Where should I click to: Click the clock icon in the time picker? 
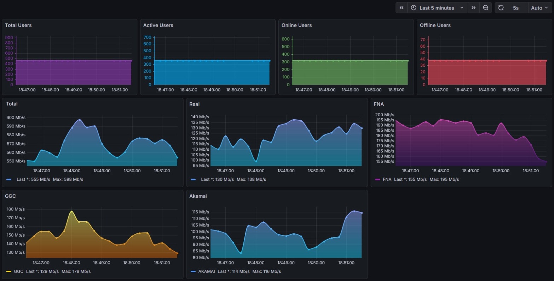tap(413, 7)
